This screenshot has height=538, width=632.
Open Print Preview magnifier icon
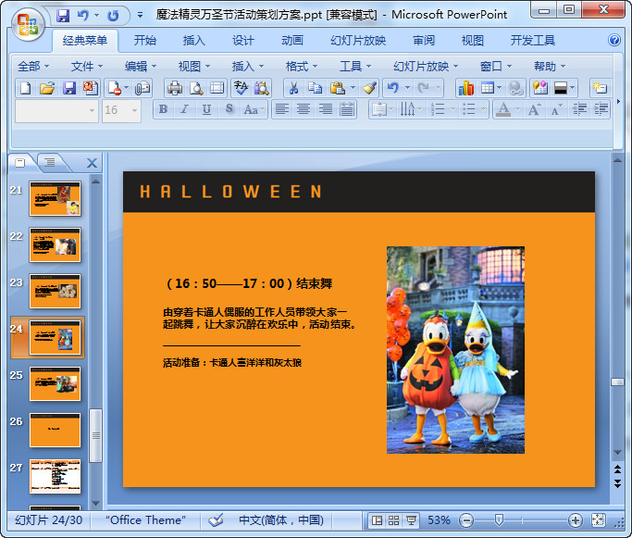pyautogui.click(x=196, y=88)
